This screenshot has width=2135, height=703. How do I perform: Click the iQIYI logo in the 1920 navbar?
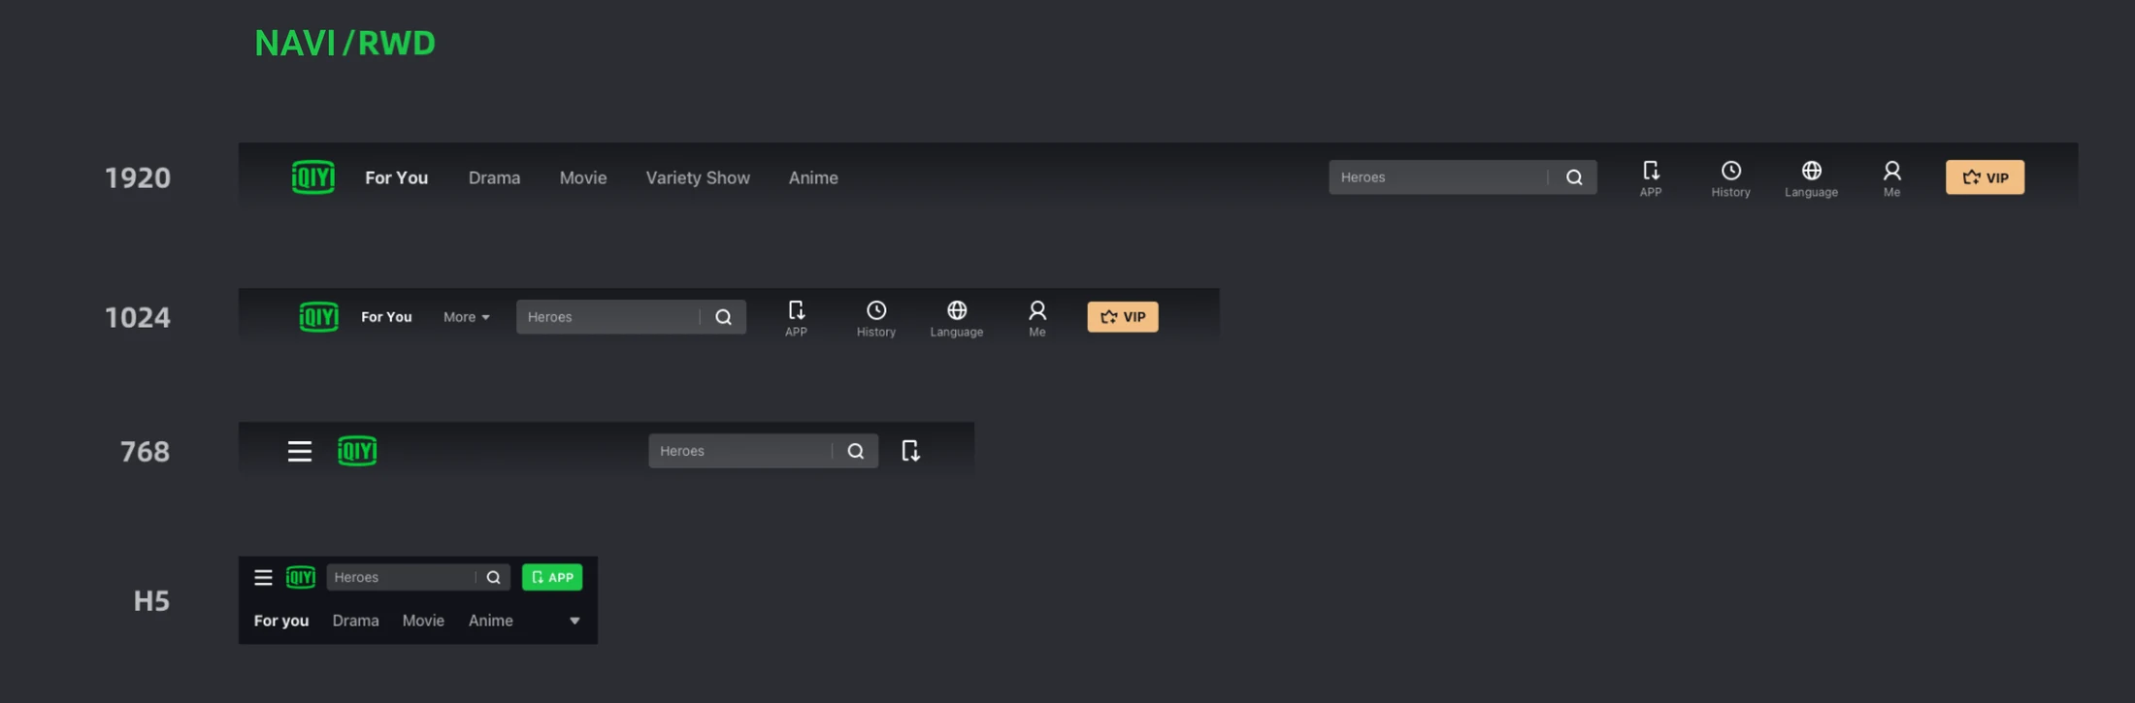click(312, 177)
